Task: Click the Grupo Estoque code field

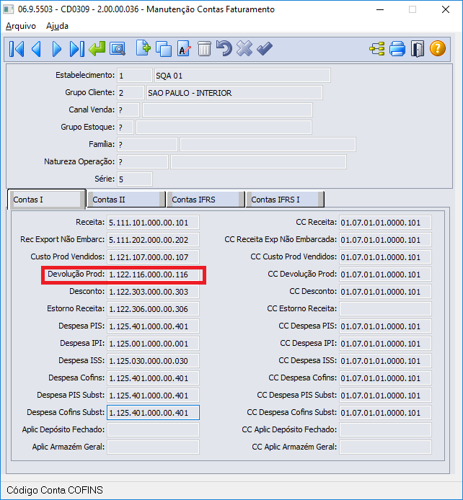Action: pos(125,128)
